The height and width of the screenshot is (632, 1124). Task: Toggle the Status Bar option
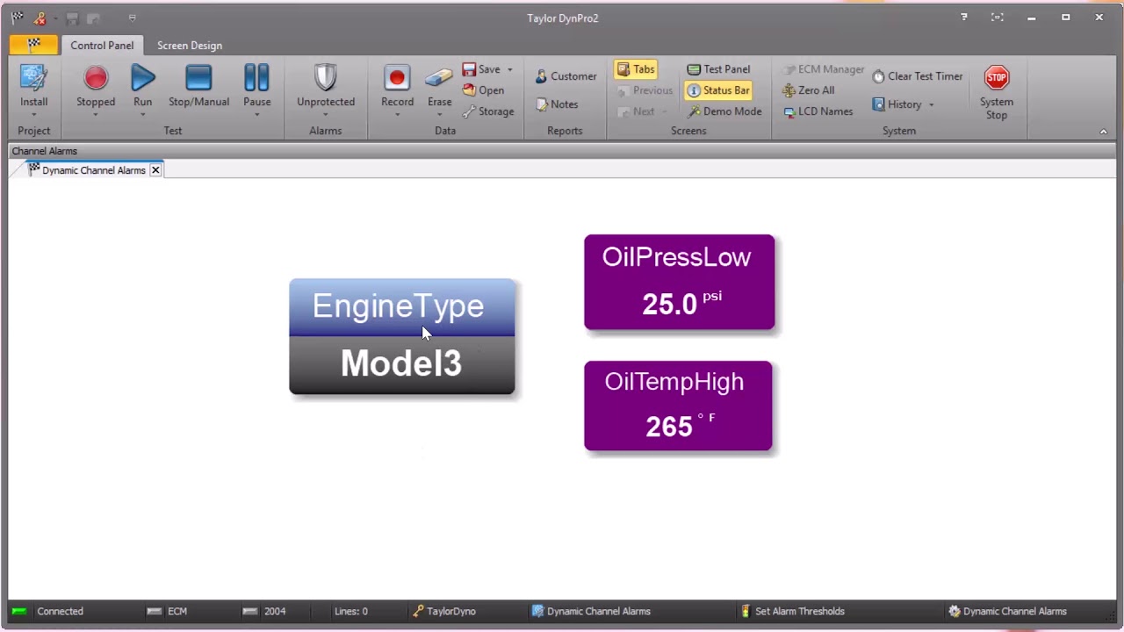pos(718,90)
